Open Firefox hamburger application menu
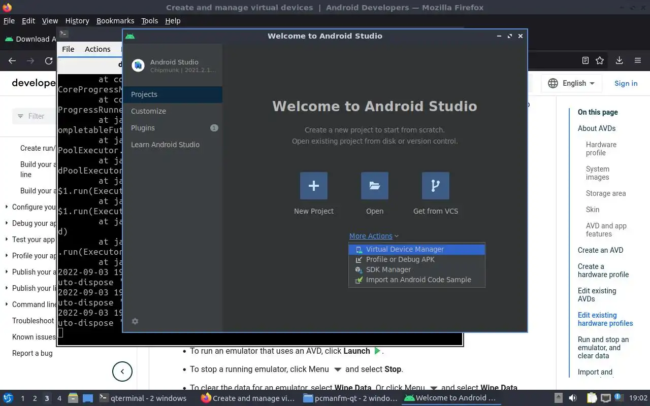 point(638,60)
